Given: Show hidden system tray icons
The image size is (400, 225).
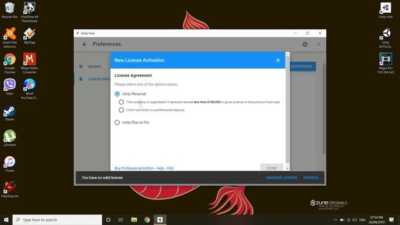Looking at the screenshot, I should 336,219.
